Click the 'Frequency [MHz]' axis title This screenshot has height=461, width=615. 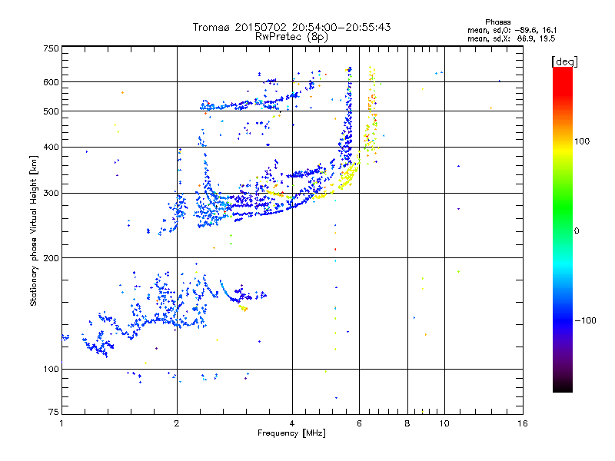291,433
